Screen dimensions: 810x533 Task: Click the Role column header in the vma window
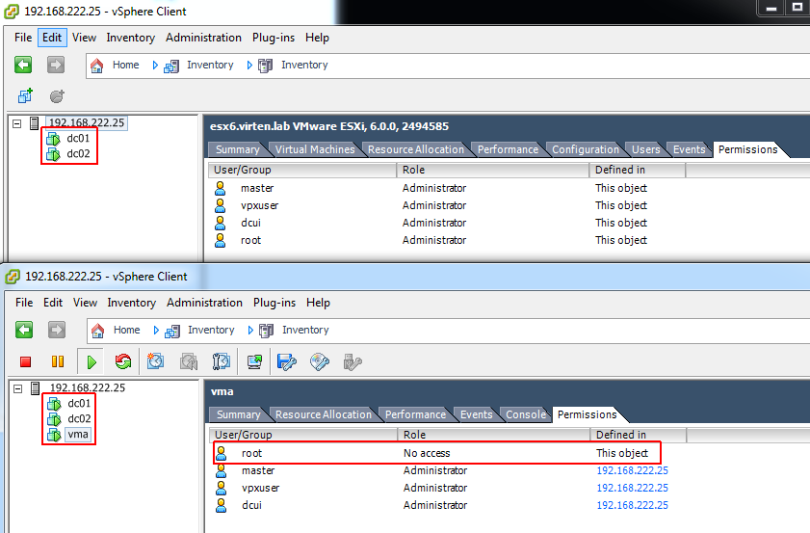pos(494,436)
